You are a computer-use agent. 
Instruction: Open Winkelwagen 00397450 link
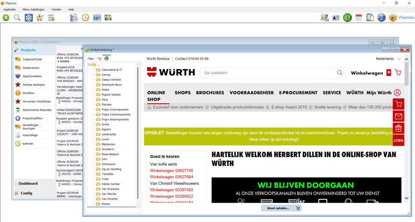(x=172, y=190)
